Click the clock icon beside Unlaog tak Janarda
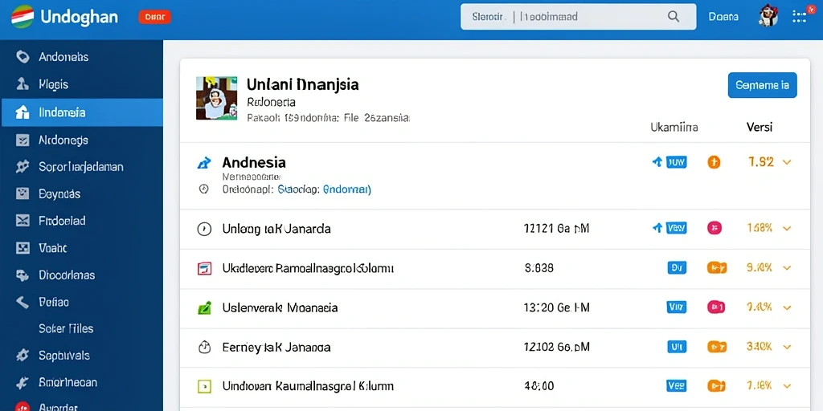 pos(203,229)
